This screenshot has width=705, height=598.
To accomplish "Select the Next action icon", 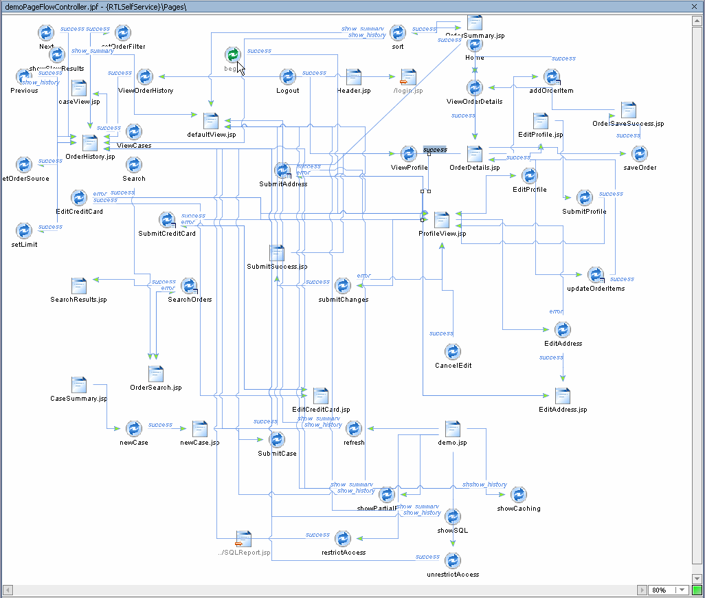I will click(x=46, y=33).
